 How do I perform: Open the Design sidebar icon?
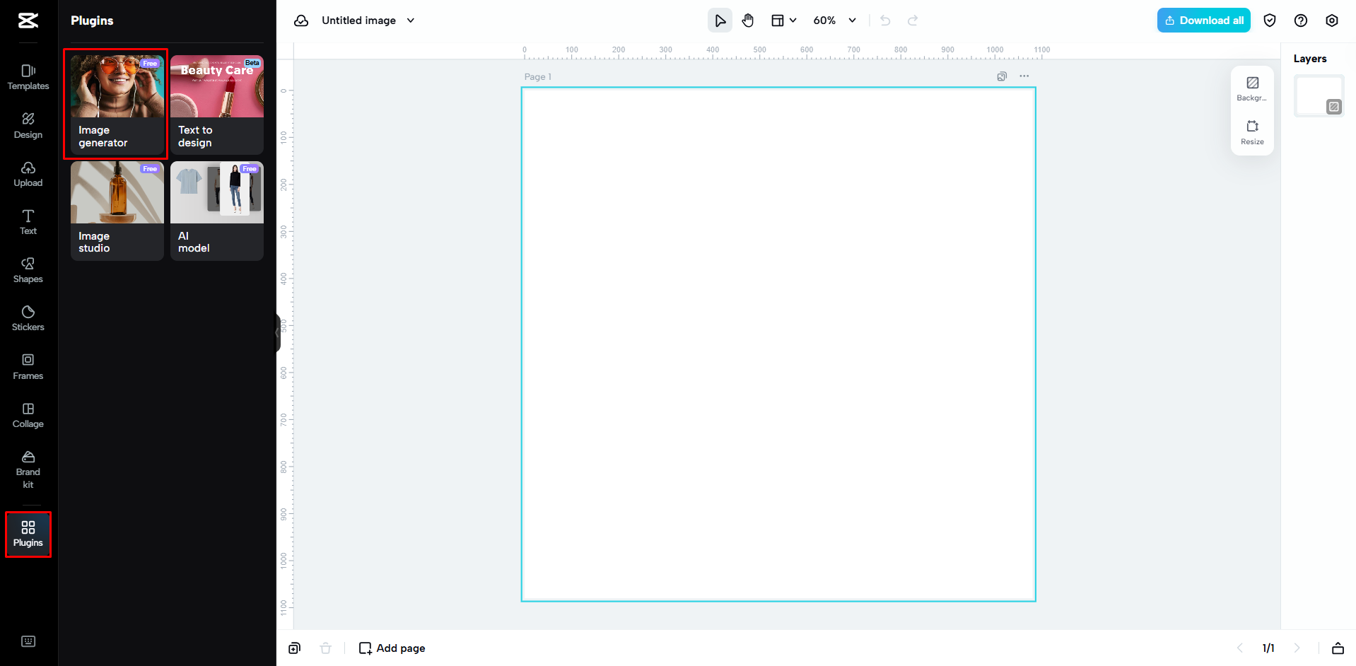tap(28, 125)
